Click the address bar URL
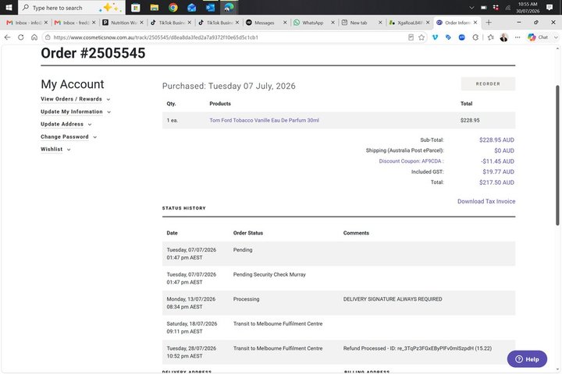The height and width of the screenshot is (374, 562). [x=155, y=37]
